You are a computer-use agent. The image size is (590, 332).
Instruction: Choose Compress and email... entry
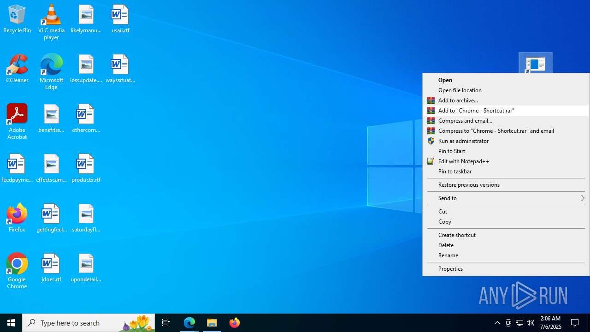pos(506,121)
